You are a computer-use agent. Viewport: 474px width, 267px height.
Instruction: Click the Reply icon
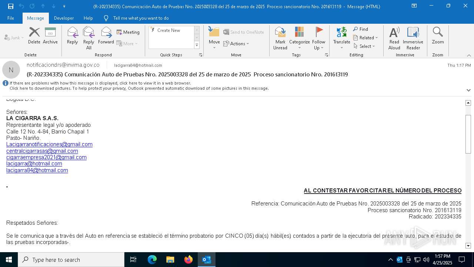[x=72, y=36]
